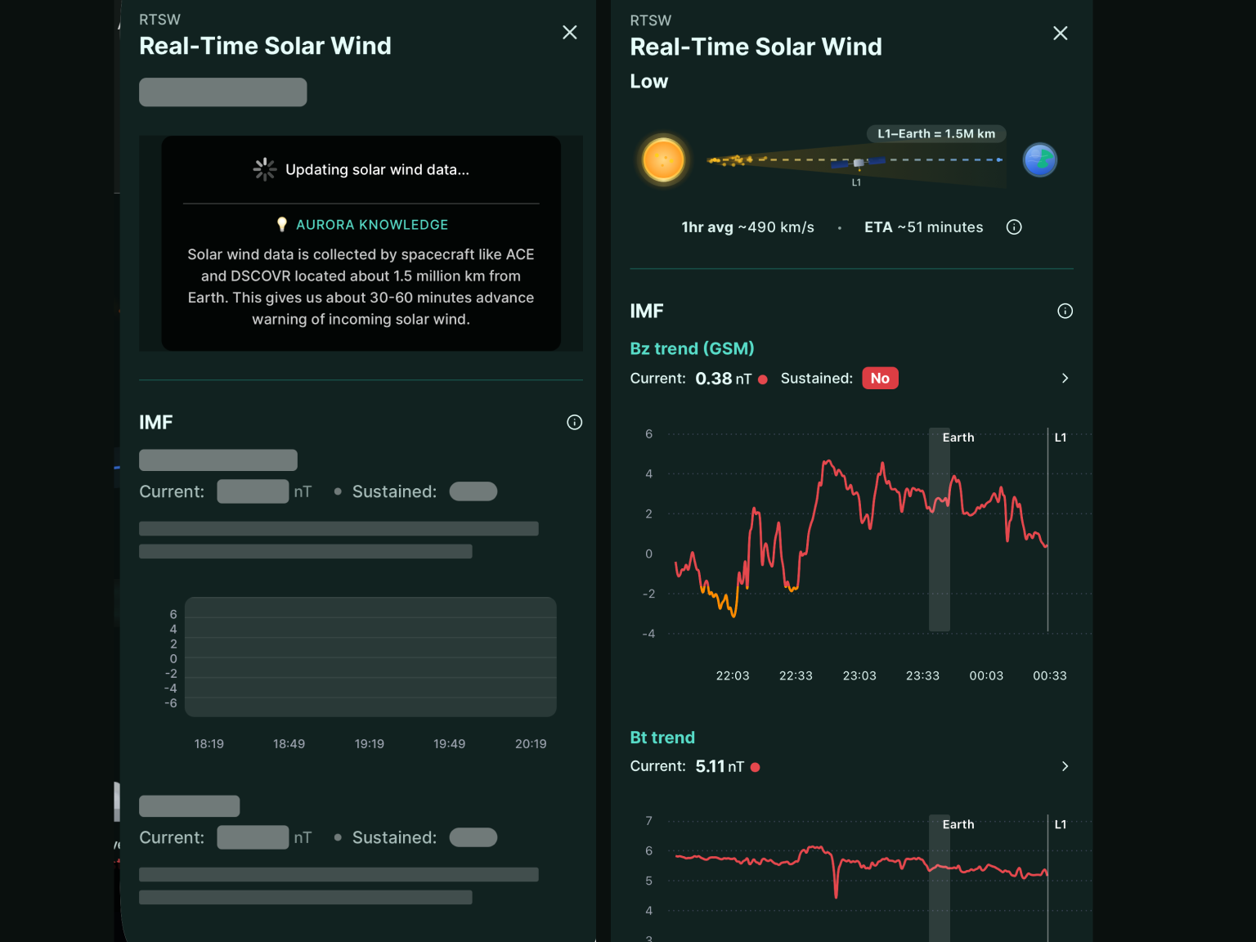Click the L1–Earth 1.5M km distance label

[x=935, y=133]
